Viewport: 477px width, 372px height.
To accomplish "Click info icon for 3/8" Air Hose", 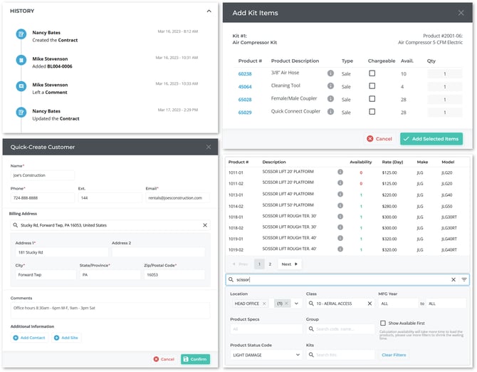I will (330, 73).
